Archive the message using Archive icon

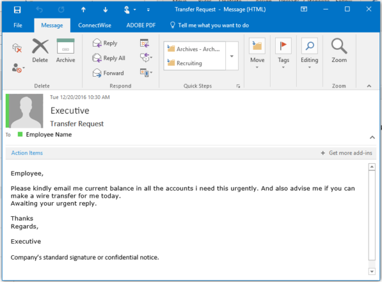click(66, 51)
